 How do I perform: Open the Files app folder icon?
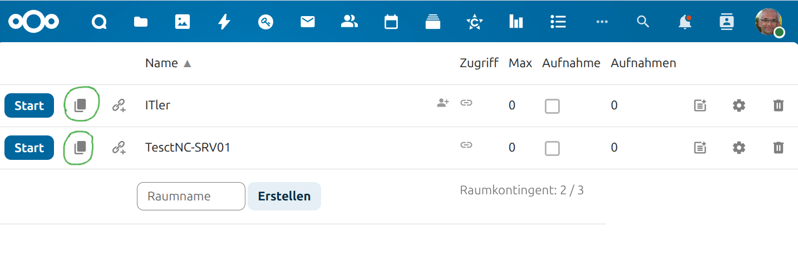(141, 22)
